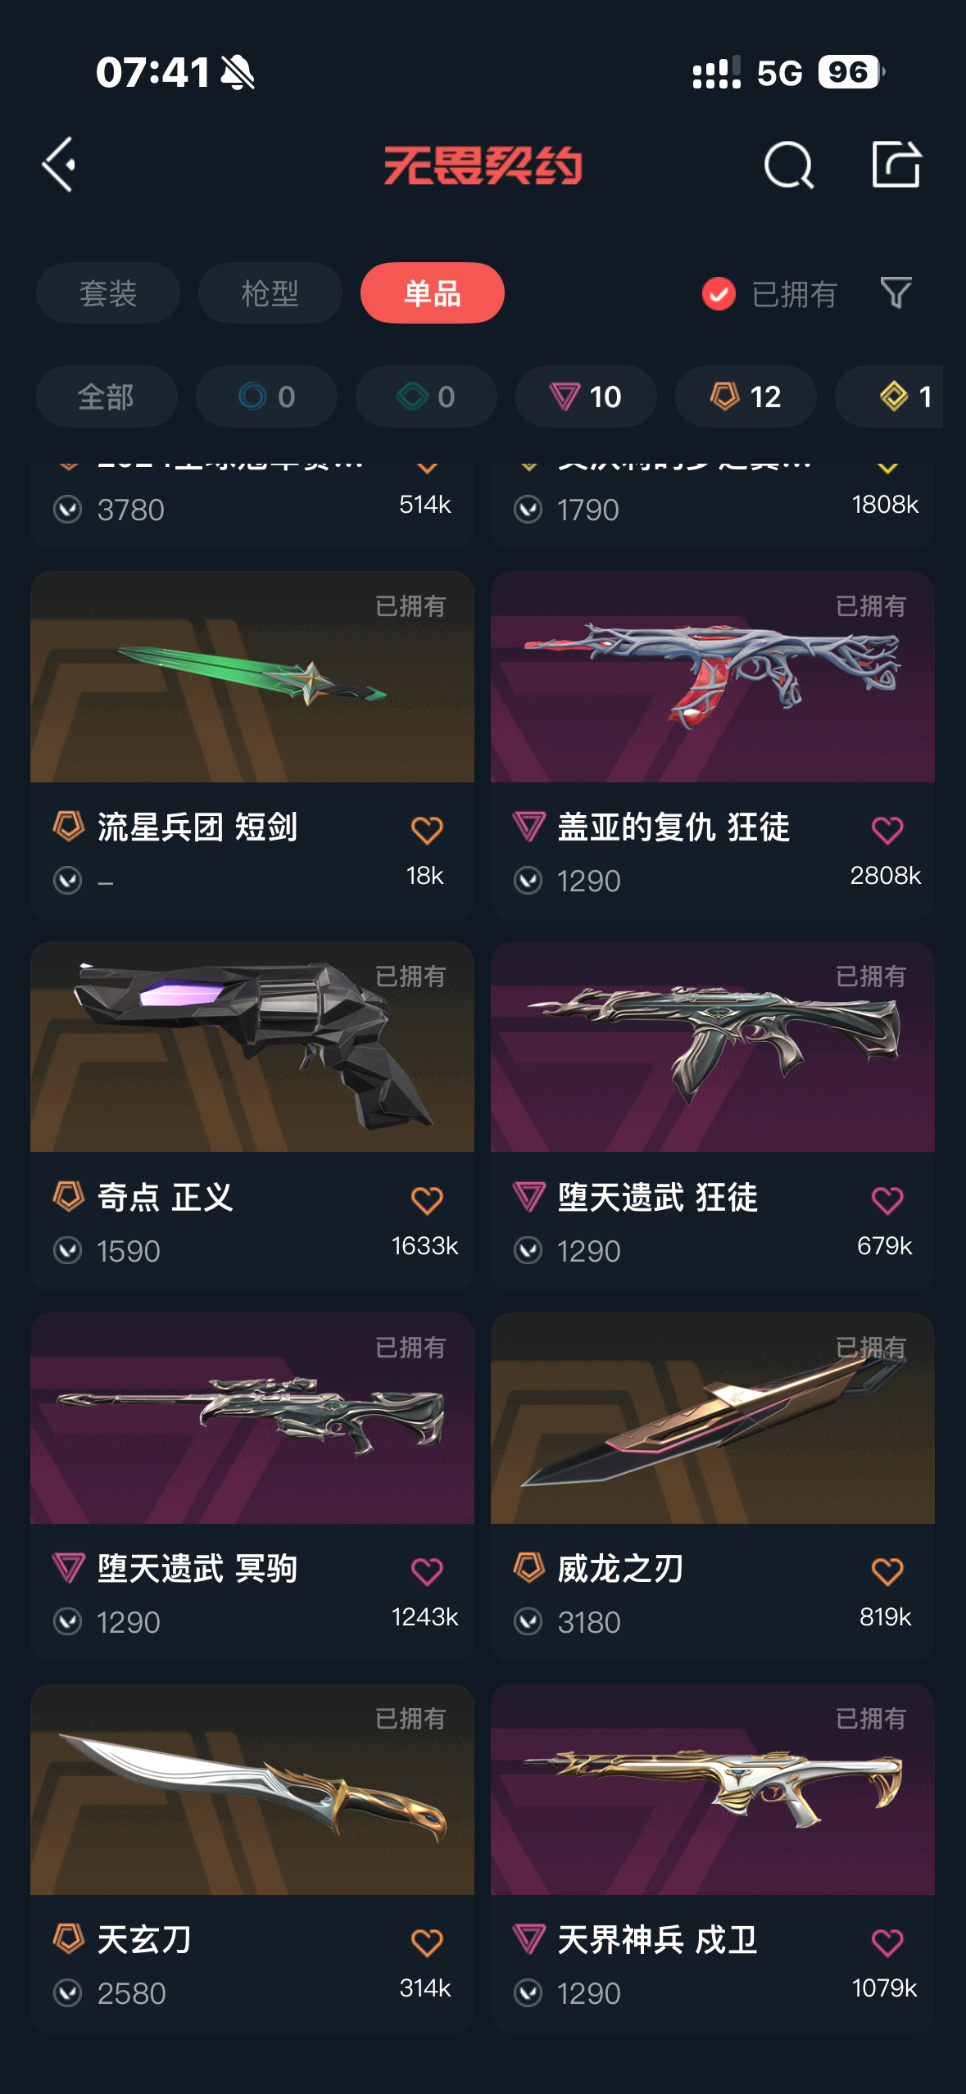Select the 单品 tab
The width and height of the screenshot is (966, 2094).
(x=433, y=292)
